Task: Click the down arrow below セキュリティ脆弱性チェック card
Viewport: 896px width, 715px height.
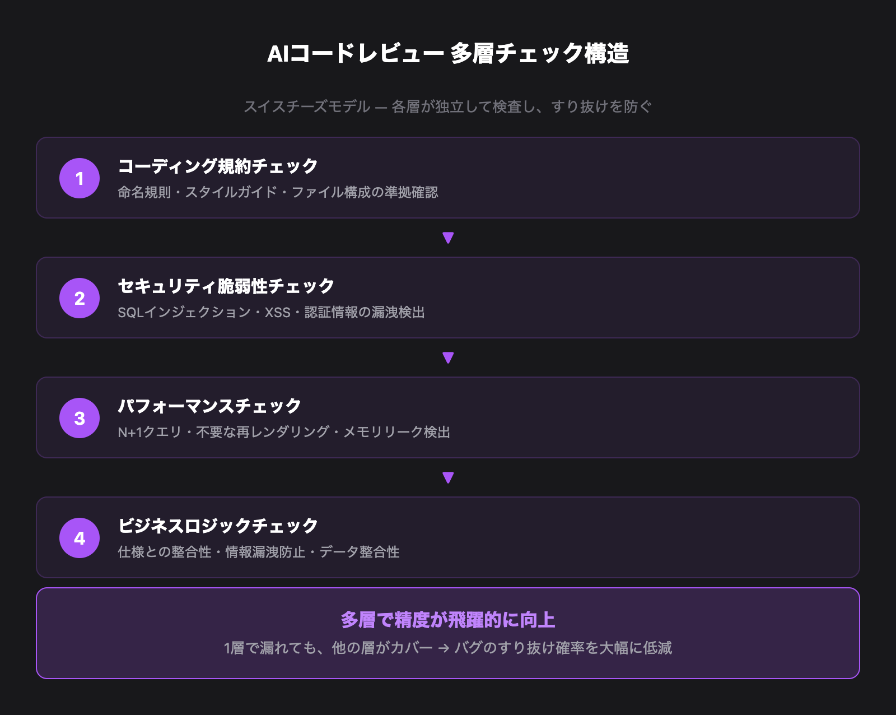Action: (x=448, y=357)
